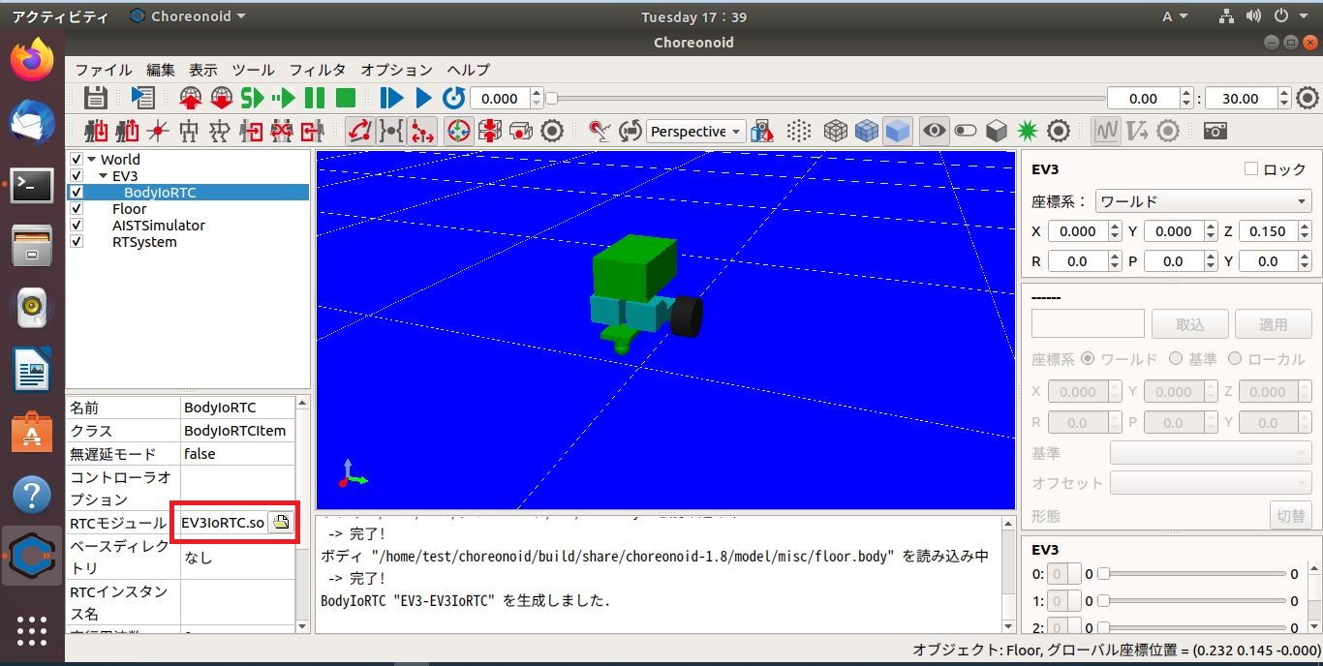Click the first red body pose icon
The height and width of the screenshot is (666, 1323).
[x=96, y=131]
